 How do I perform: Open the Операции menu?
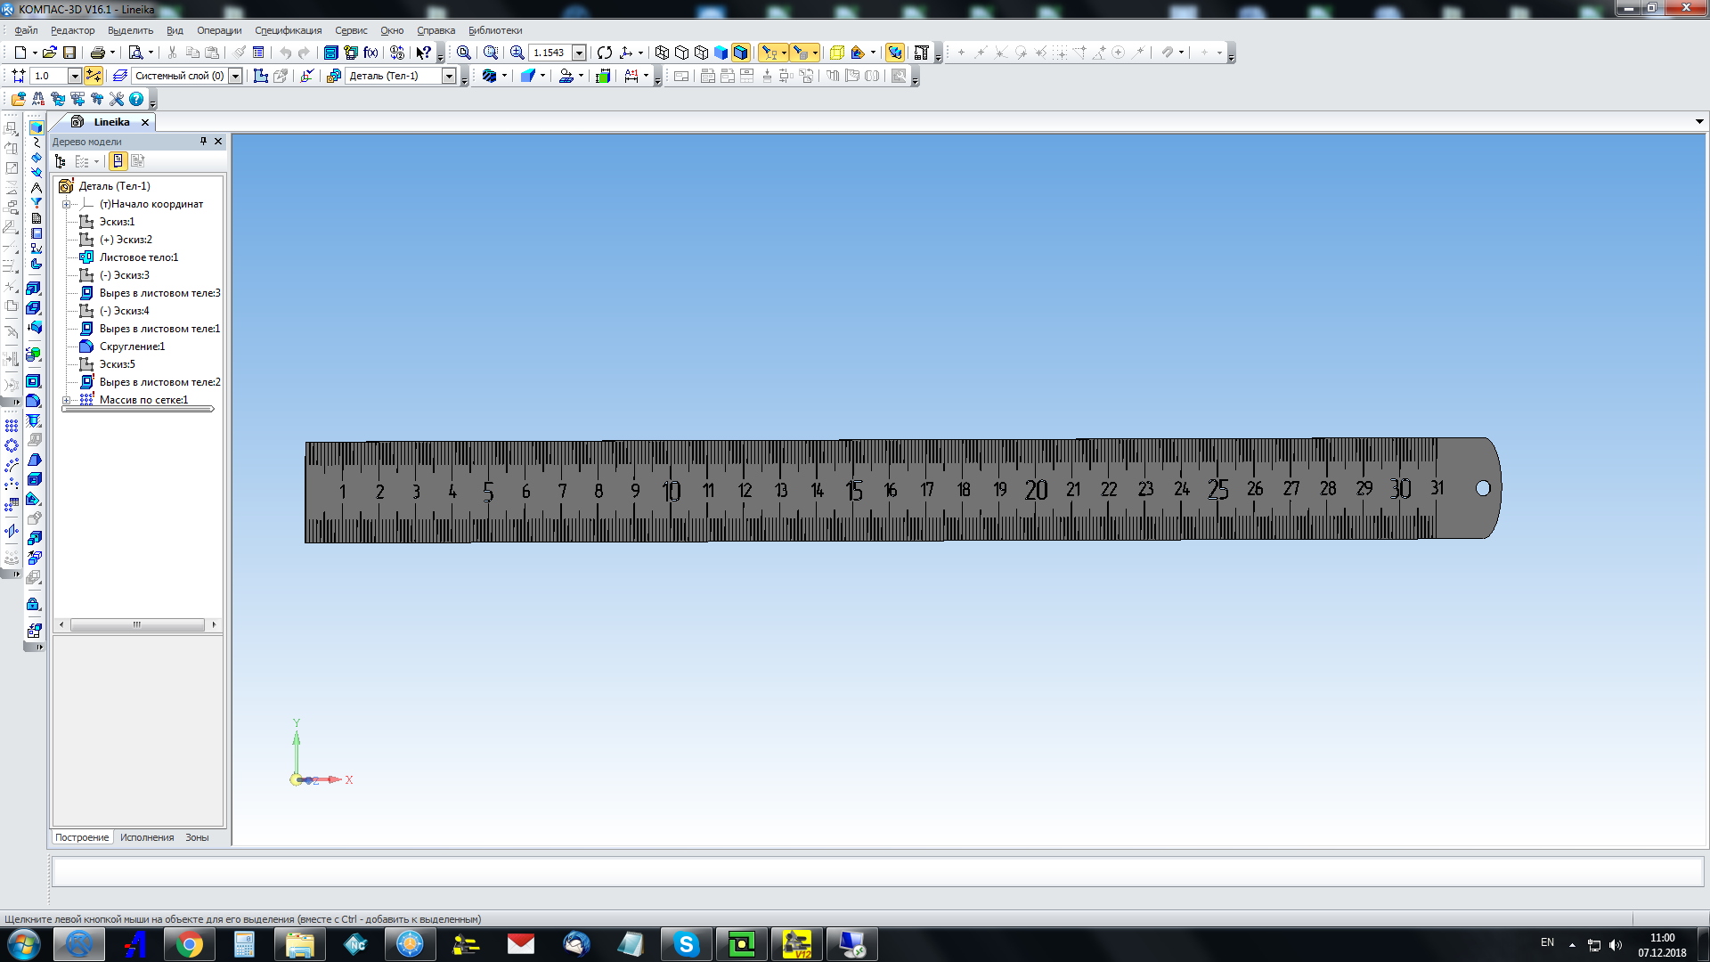point(219,30)
